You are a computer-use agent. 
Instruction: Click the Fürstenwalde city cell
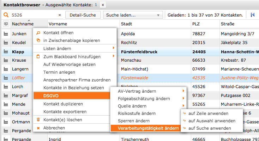[134, 78]
